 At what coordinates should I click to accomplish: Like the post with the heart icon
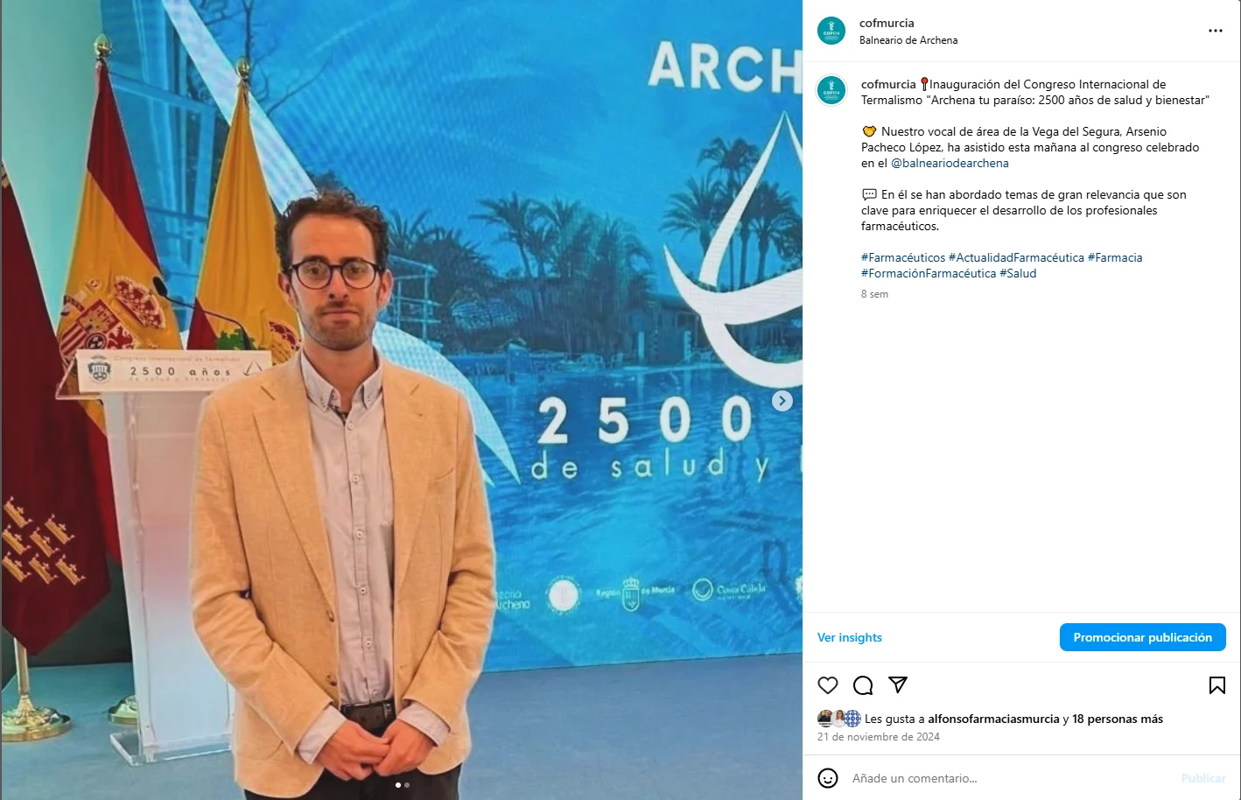click(828, 685)
